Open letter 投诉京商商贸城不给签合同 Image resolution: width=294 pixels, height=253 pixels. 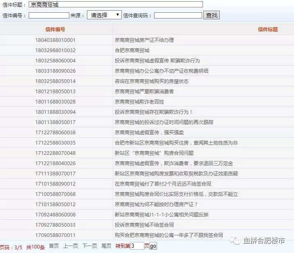click(144, 225)
